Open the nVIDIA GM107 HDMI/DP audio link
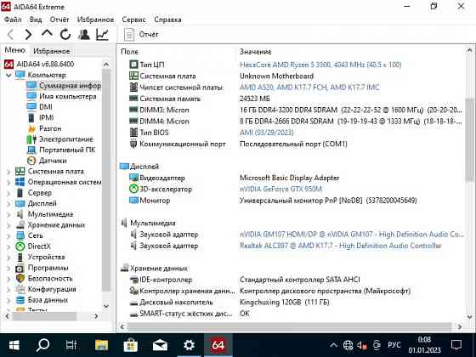 tap(352, 235)
